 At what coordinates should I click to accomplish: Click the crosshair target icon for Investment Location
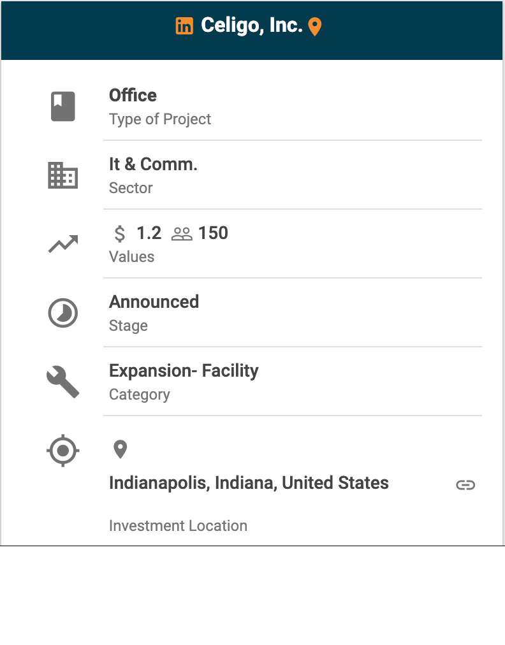coord(63,451)
